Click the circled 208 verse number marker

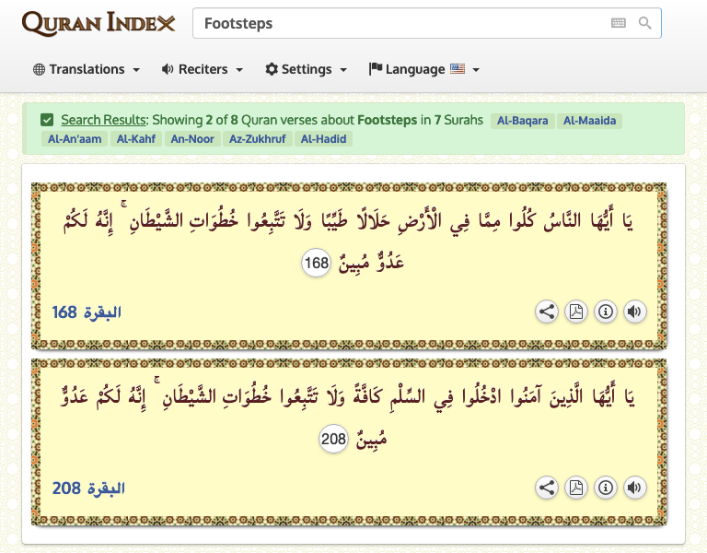click(x=333, y=439)
